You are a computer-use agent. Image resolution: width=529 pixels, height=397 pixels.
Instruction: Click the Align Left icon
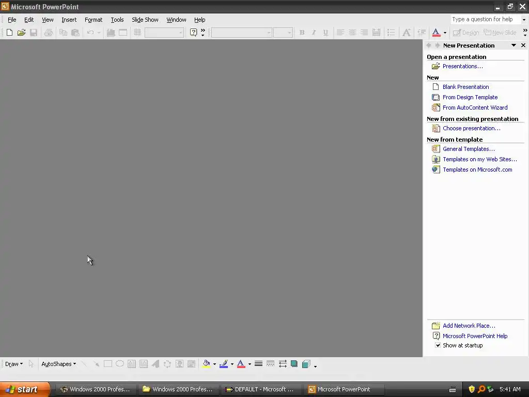pyautogui.click(x=340, y=33)
